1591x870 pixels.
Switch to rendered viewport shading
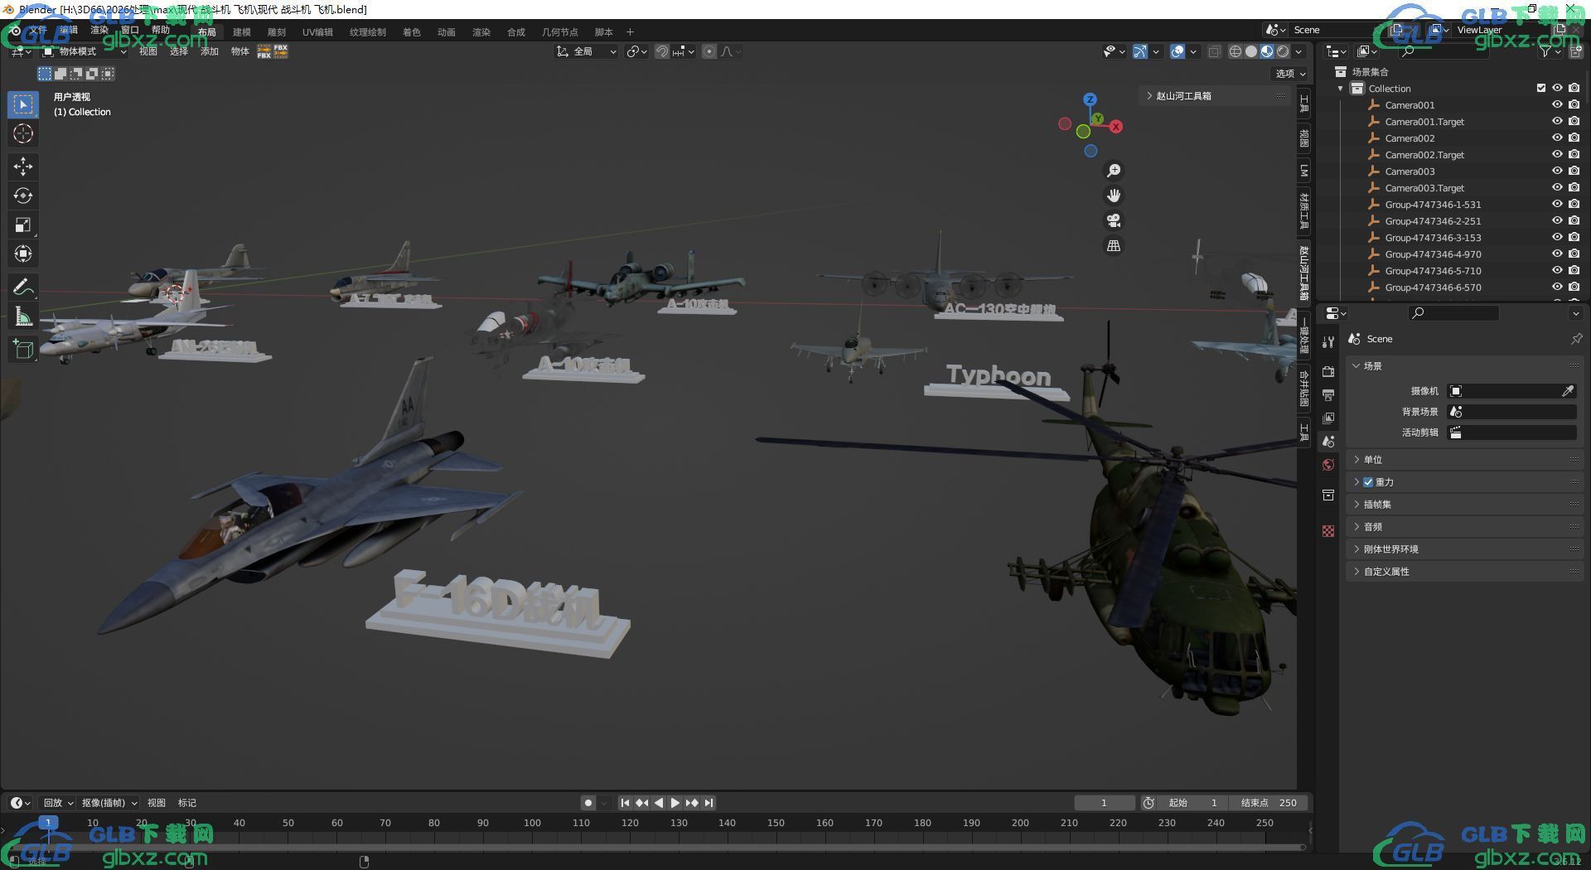(1283, 51)
